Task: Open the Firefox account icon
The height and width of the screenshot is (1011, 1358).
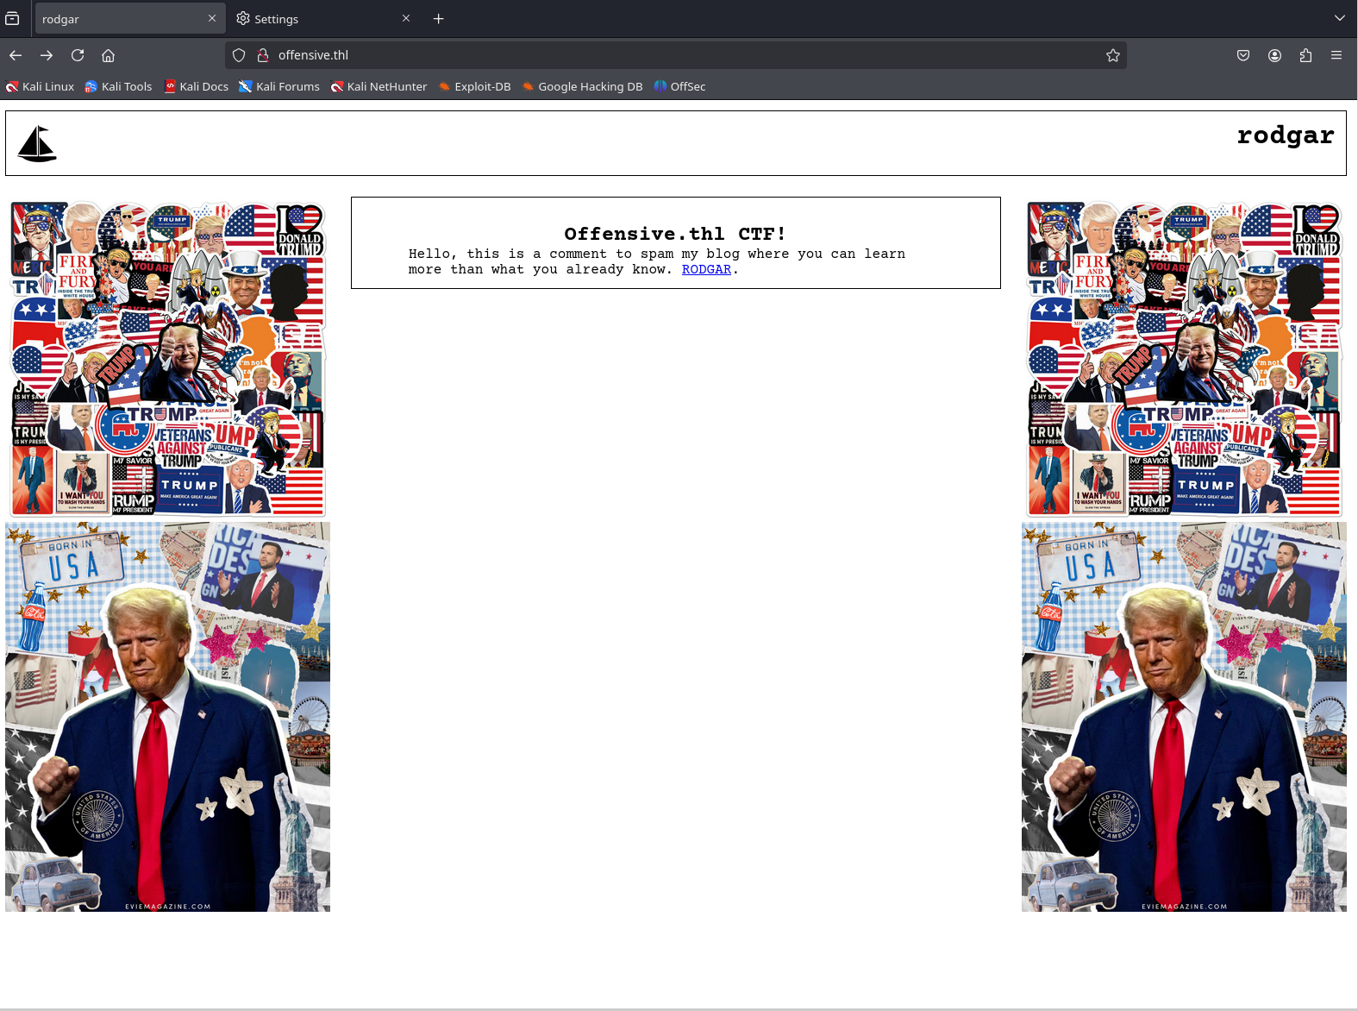Action: [x=1274, y=55]
